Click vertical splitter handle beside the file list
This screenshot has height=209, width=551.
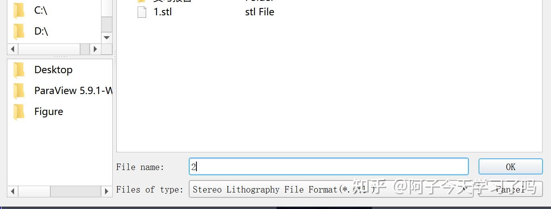click(115, 58)
